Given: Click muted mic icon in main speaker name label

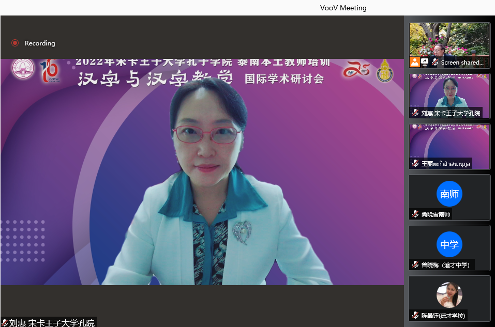Looking at the screenshot, I should [x=5, y=322].
